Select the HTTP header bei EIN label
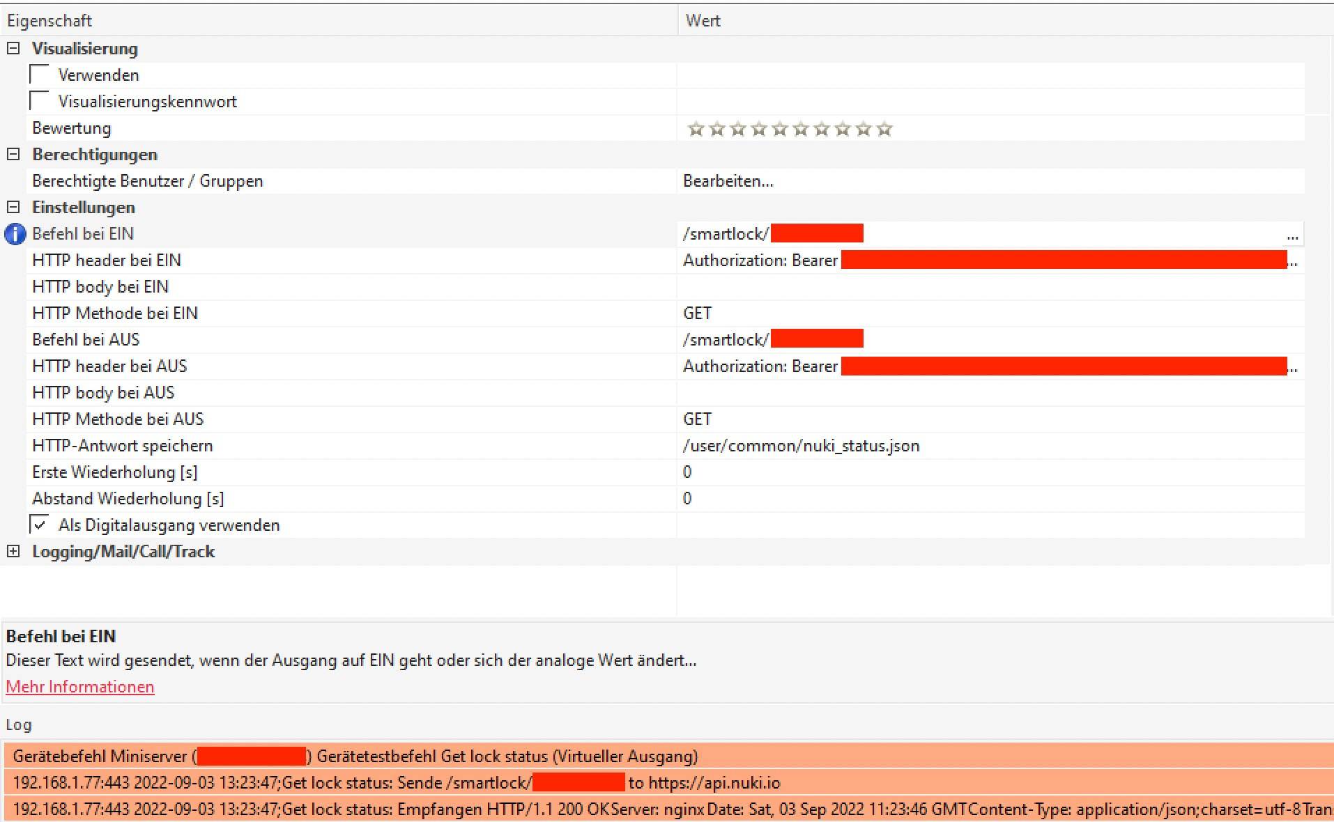Screen dimensions: 1334x822 107,261
